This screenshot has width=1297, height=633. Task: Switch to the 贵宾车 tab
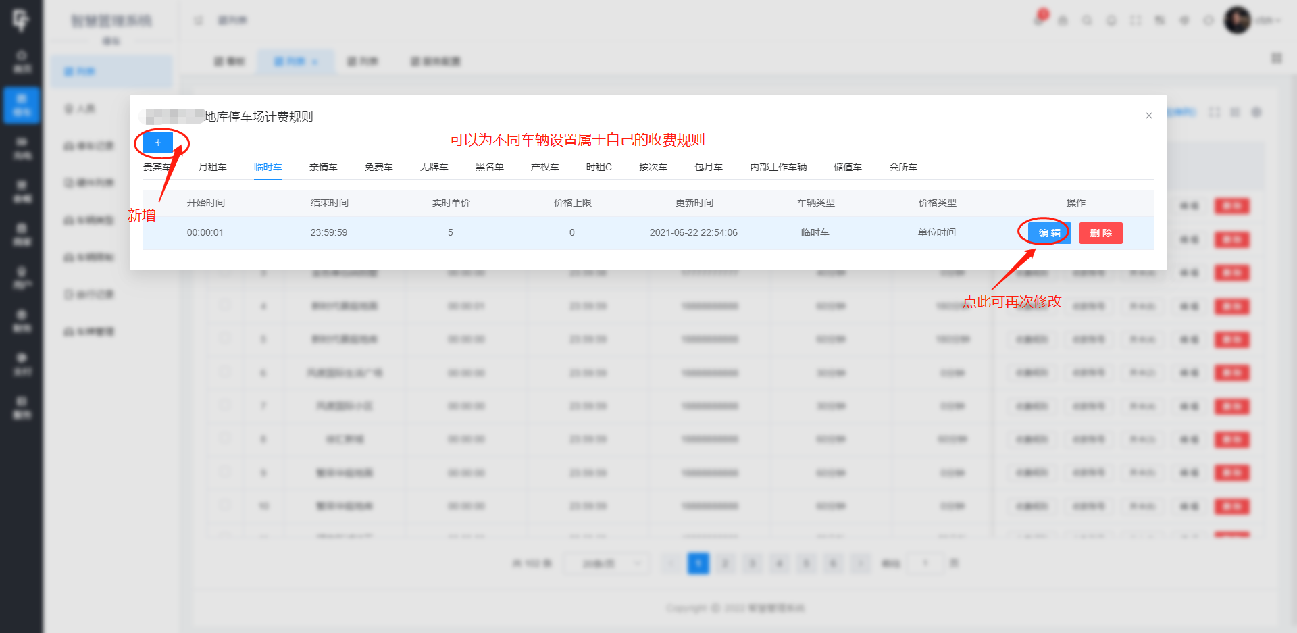pos(156,167)
